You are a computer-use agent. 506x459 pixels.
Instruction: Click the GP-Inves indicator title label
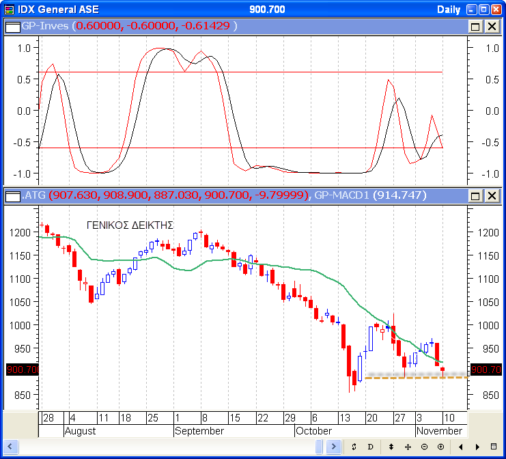[x=45, y=26]
